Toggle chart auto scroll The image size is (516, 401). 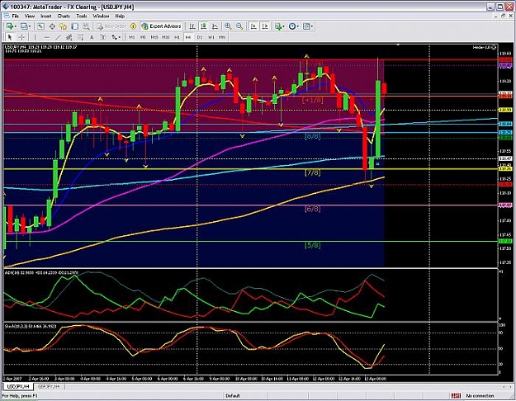pyautogui.click(x=253, y=26)
